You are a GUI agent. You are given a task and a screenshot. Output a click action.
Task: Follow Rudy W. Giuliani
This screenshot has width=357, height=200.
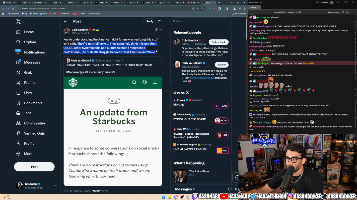tap(222, 65)
